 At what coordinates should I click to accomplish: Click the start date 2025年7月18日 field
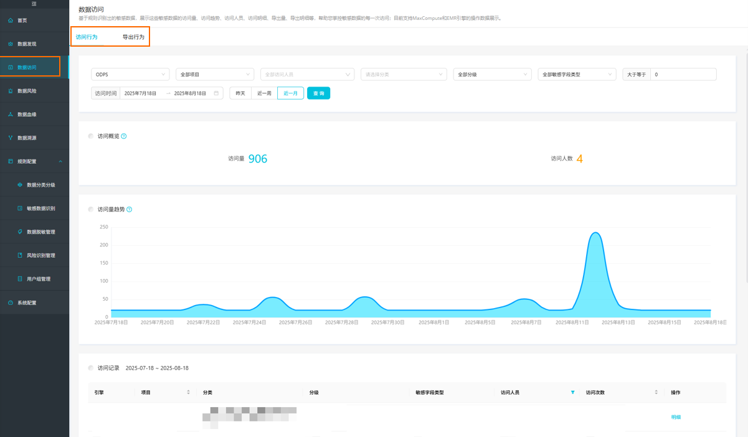tap(141, 93)
